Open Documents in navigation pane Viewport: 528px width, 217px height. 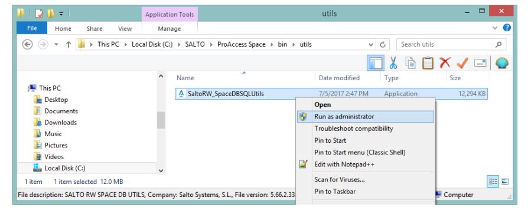tap(61, 111)
